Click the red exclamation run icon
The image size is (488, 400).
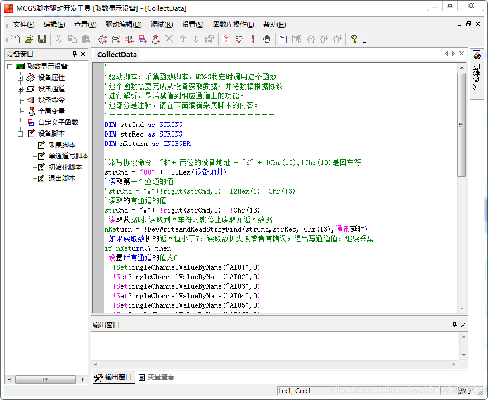pos(253,39)
